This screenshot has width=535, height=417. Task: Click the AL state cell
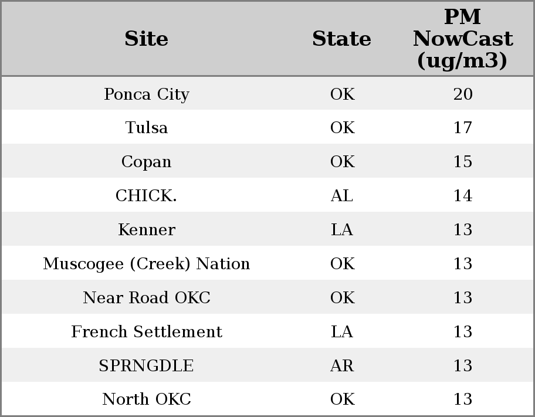coord(341,196)
